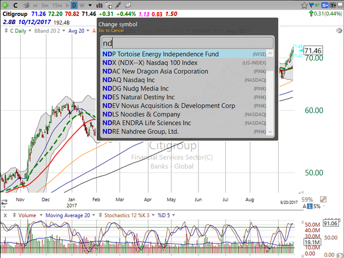Select the A arithmetic scale option
This screenshot has height=258, width=344.
(304, 206)
